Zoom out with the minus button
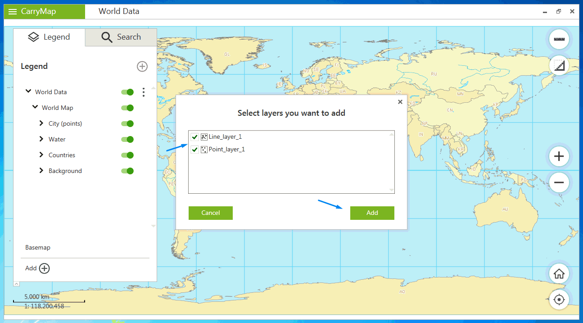The height and width of the screenshot is (323, 583). point(559,182)
